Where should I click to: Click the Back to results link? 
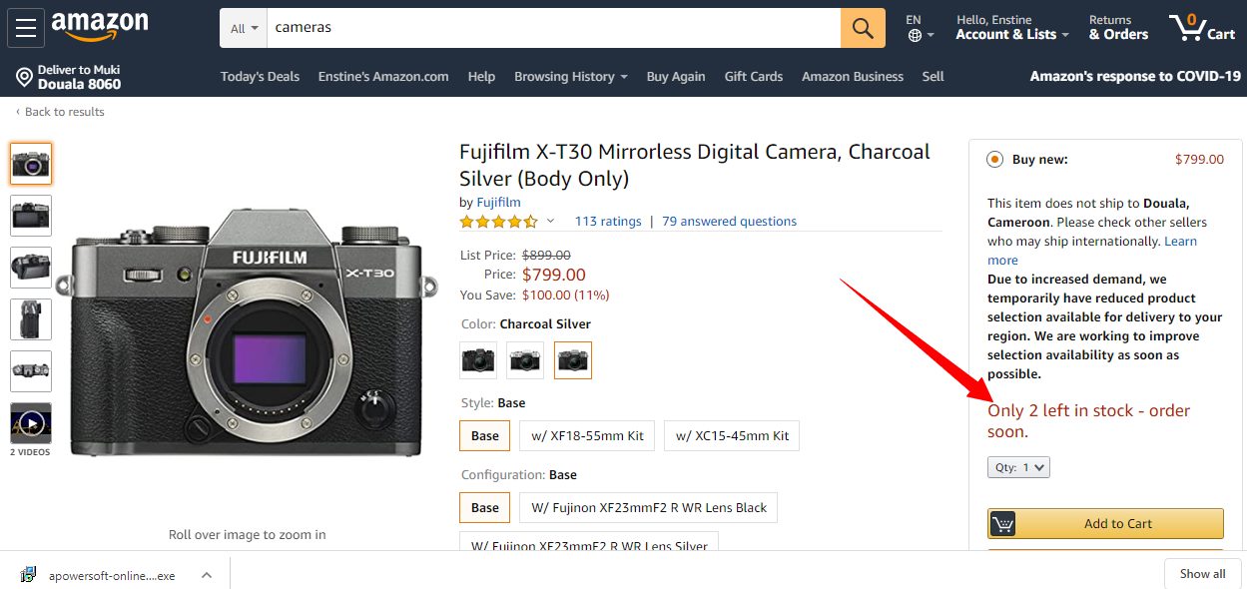tap(60, 111)
